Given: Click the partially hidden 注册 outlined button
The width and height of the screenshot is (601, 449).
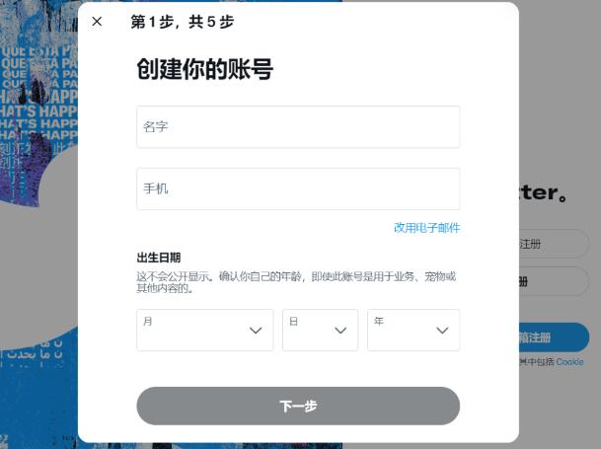Looking at the screenshot, I should coord(554,244).
